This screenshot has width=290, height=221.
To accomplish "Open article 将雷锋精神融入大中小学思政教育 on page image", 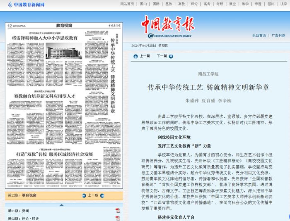I will point(45,38).
